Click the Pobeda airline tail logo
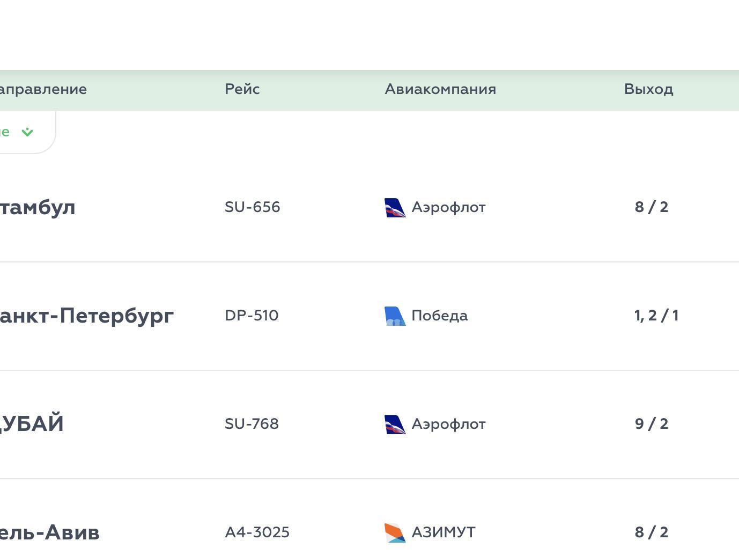The height and width of the screenshot is (555, 739). point(395,316)
